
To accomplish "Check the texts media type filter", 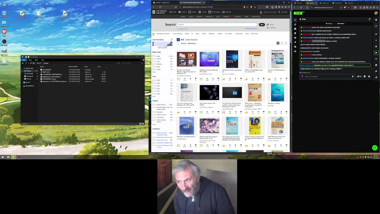I will pyautogui.click(x=153, y=62).
